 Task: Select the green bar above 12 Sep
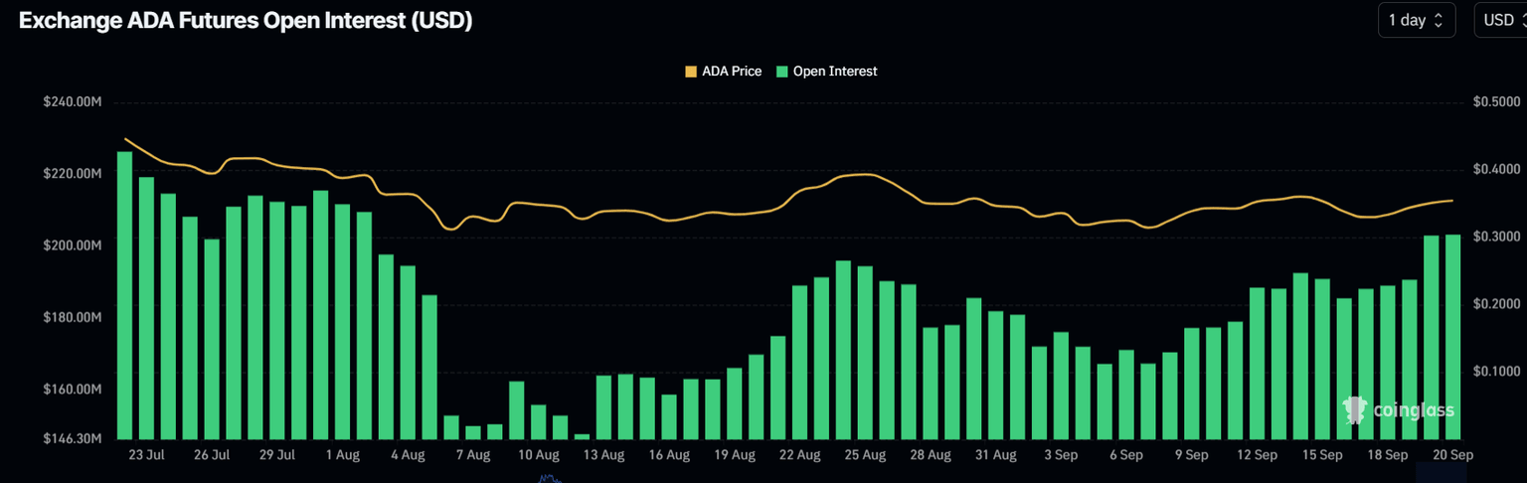pos(1257,363)
